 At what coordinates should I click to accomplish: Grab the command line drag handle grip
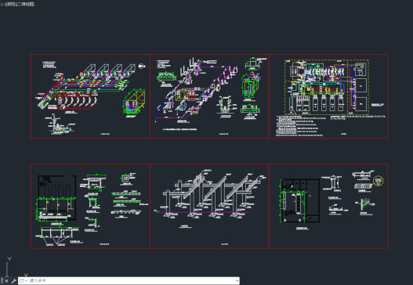2,281
